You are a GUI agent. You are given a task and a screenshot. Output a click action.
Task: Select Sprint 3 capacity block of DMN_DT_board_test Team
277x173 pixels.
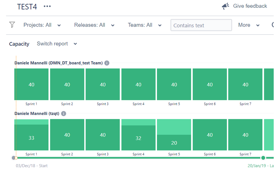(103, 84)
